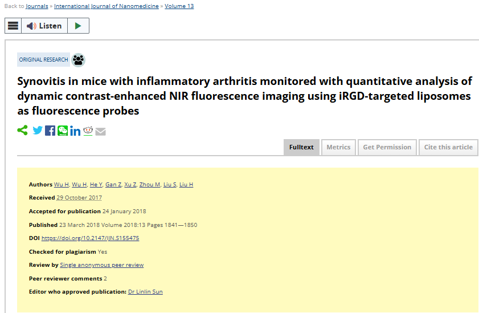
Task: Share article on LinkedIn
Action: click(x=75, y=131)
